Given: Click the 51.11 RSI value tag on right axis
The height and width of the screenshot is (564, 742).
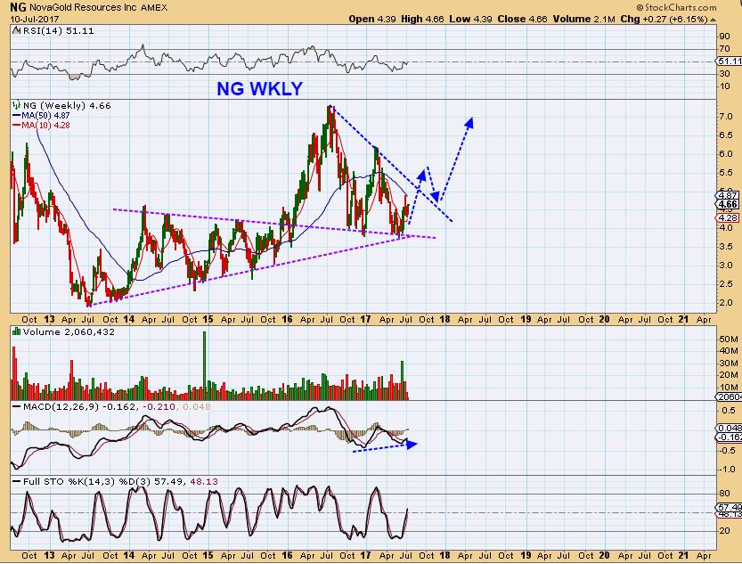Looking at the screenshot, I should point(730,61).
